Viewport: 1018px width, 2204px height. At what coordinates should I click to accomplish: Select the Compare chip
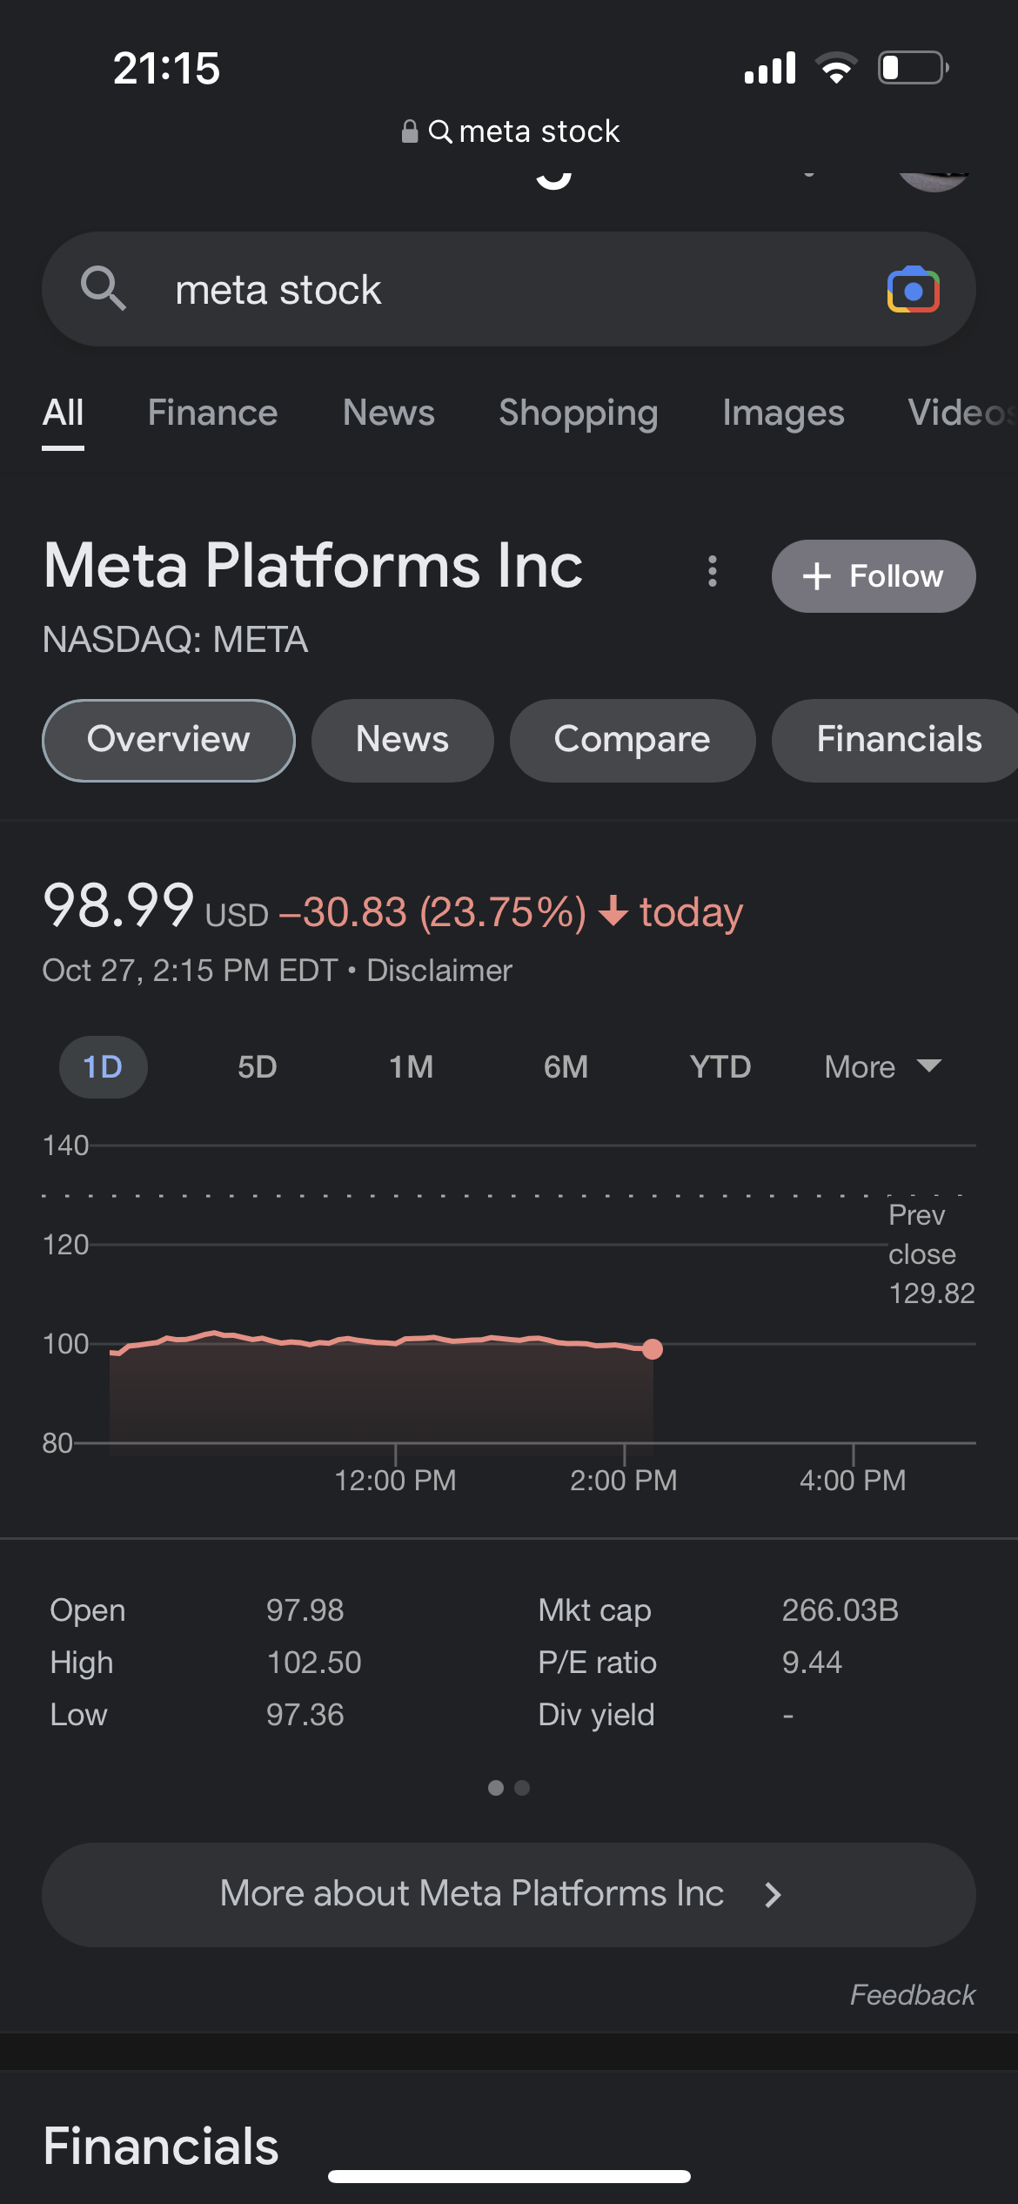click(x=633, y=740)
